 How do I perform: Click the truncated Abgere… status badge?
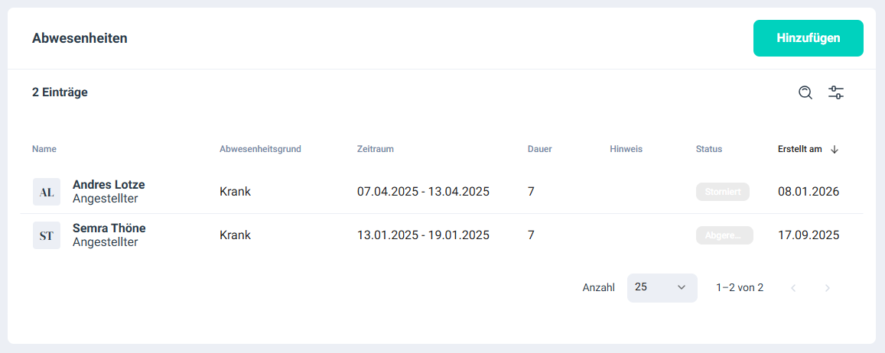tap(724, 235)
